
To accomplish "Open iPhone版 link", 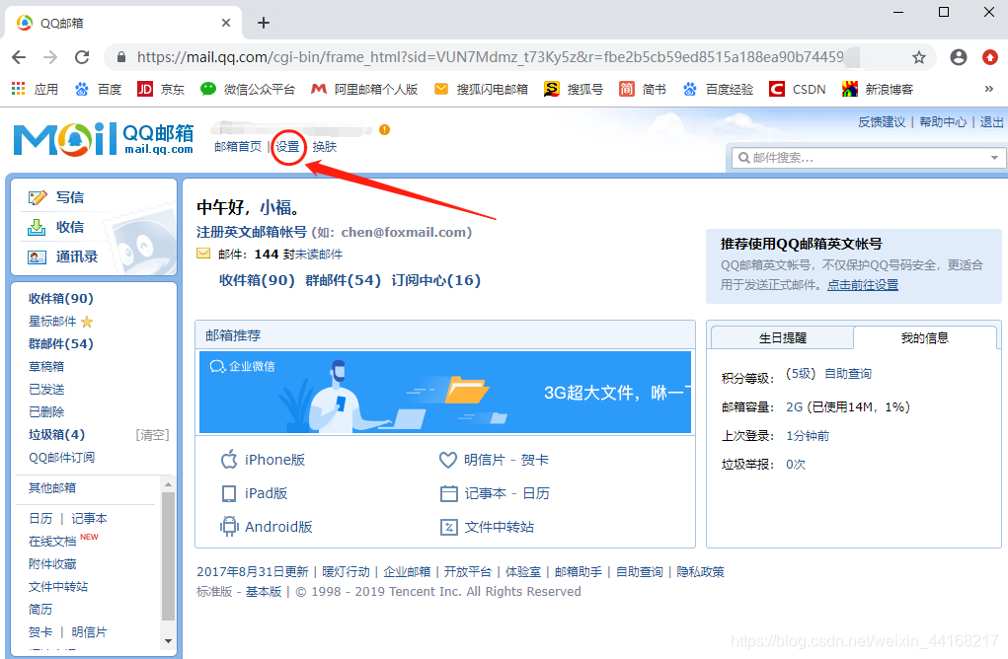I will pos(263,460).
